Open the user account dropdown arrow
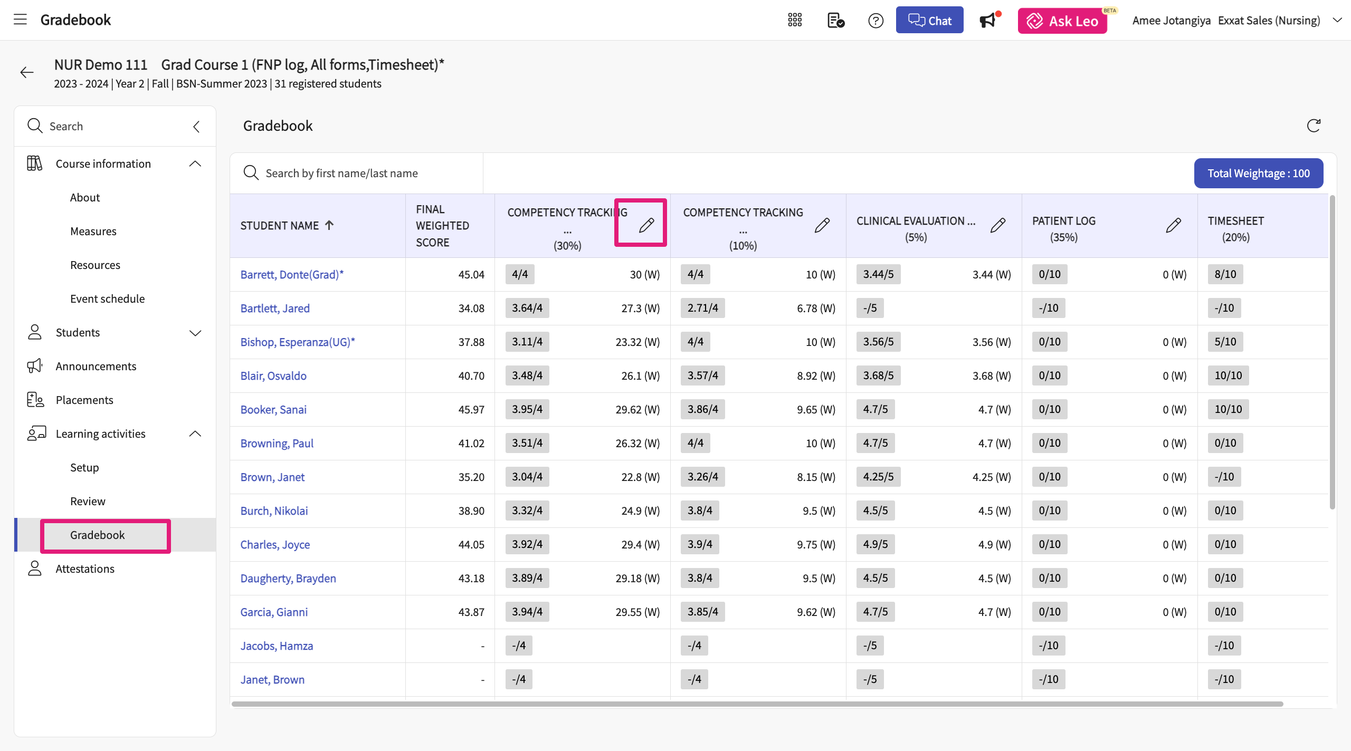This screenshot has width=1351, height=751. click(x=1337, y=20)
